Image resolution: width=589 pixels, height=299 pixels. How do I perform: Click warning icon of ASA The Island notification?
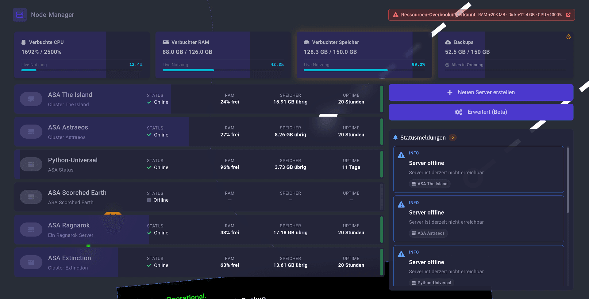[401, 155]
